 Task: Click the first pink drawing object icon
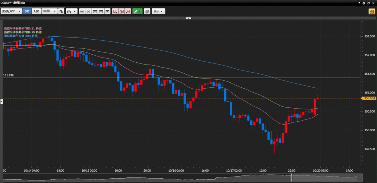(x=115, y=11)
